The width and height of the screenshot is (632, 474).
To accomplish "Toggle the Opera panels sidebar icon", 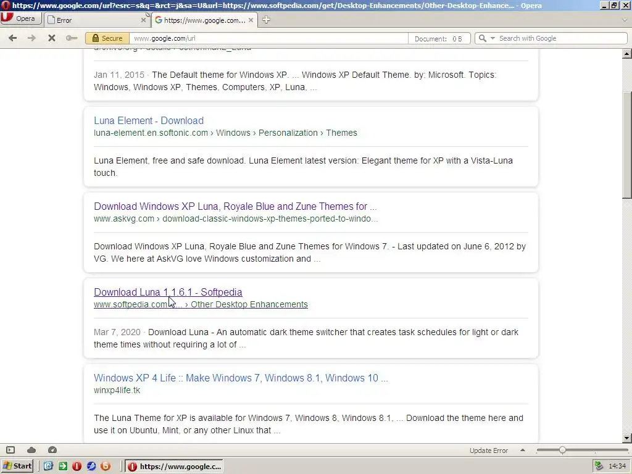I will point(10,450).
